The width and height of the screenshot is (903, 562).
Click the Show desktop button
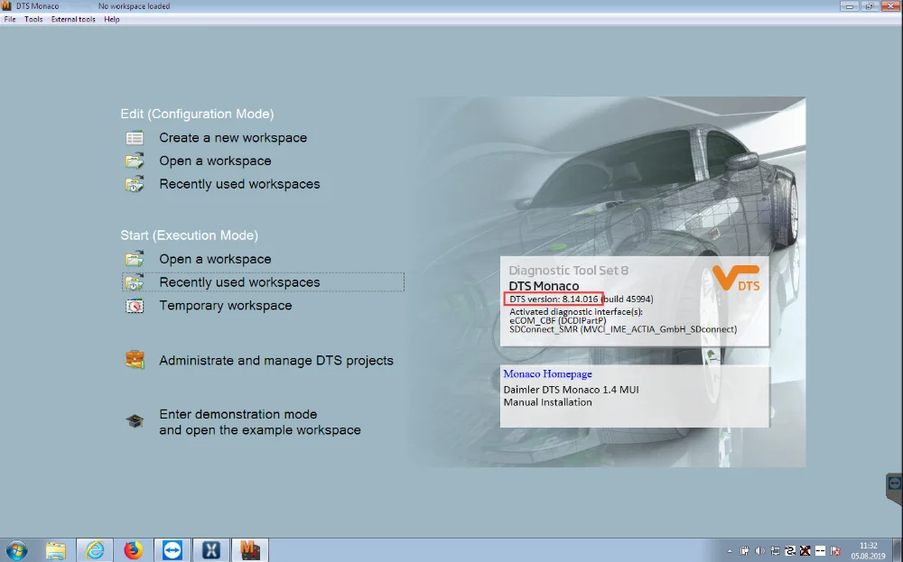click(x=898, y=550)
